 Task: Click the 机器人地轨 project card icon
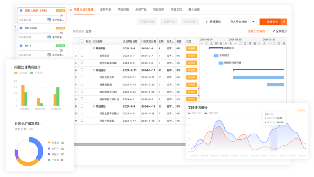pos(21,11)
